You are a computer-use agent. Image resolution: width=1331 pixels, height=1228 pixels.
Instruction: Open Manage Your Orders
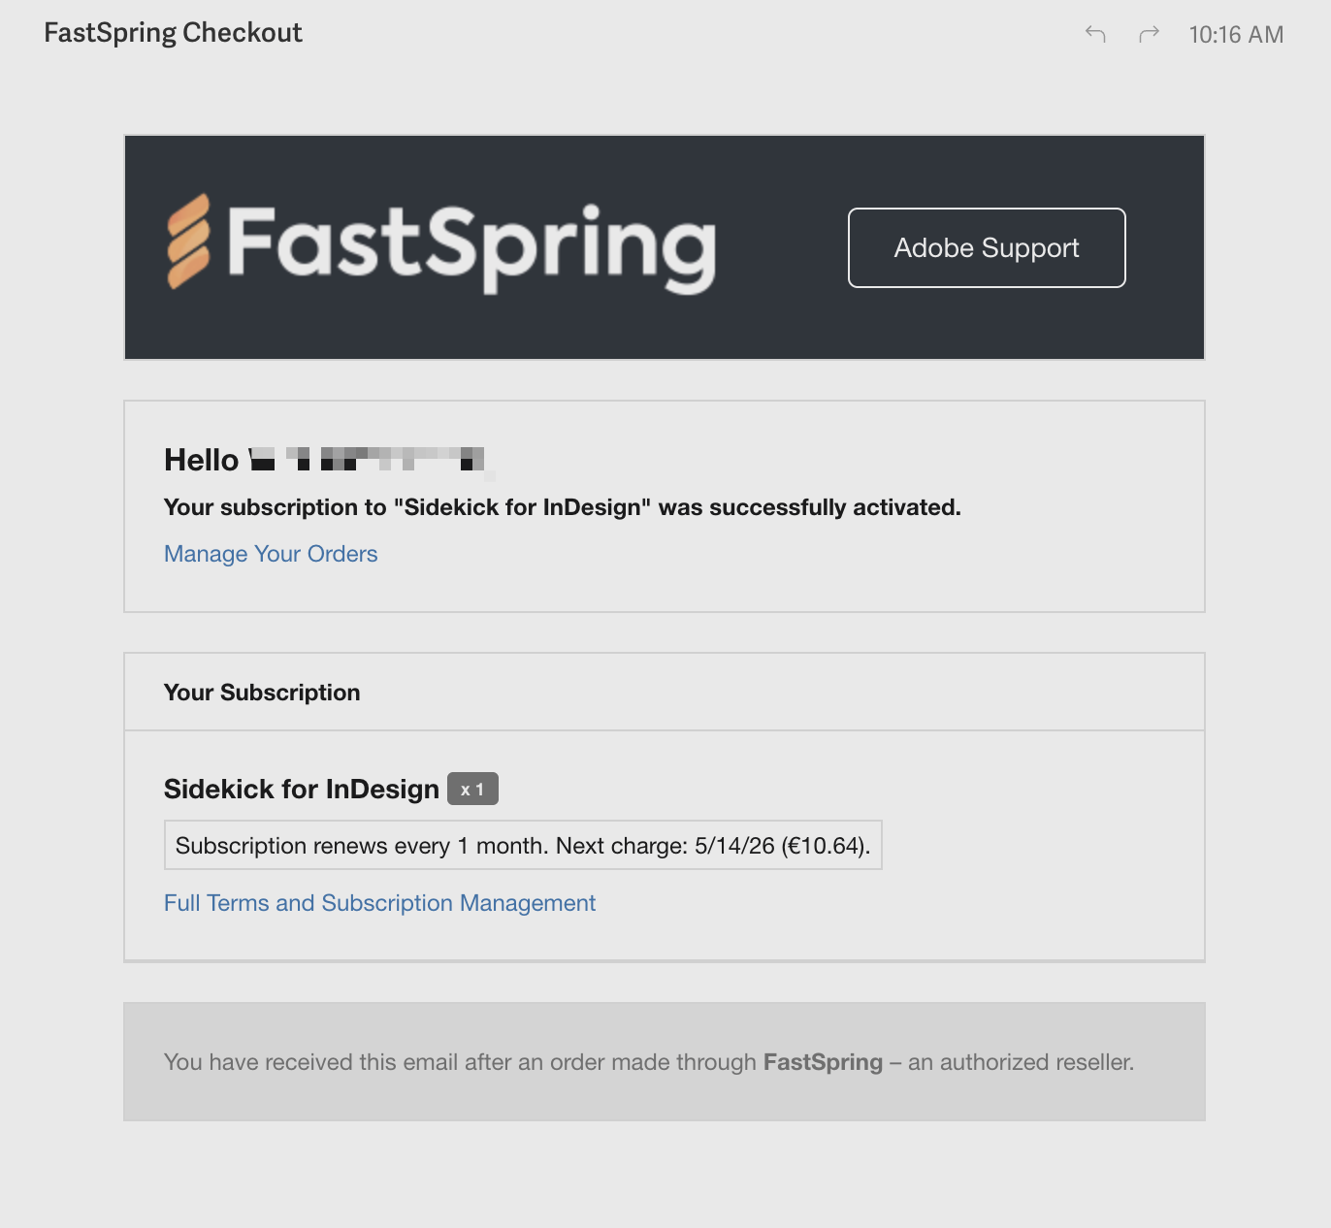tap(270, 553)
